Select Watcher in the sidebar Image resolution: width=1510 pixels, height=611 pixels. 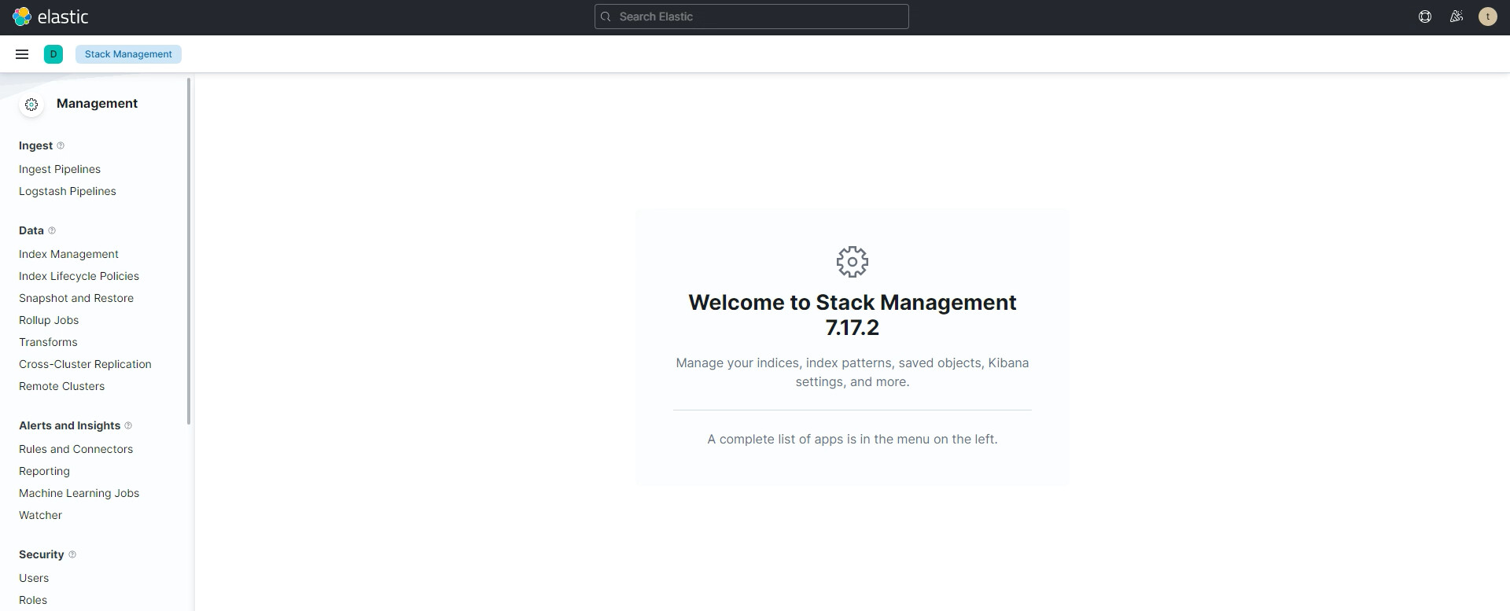40,515
